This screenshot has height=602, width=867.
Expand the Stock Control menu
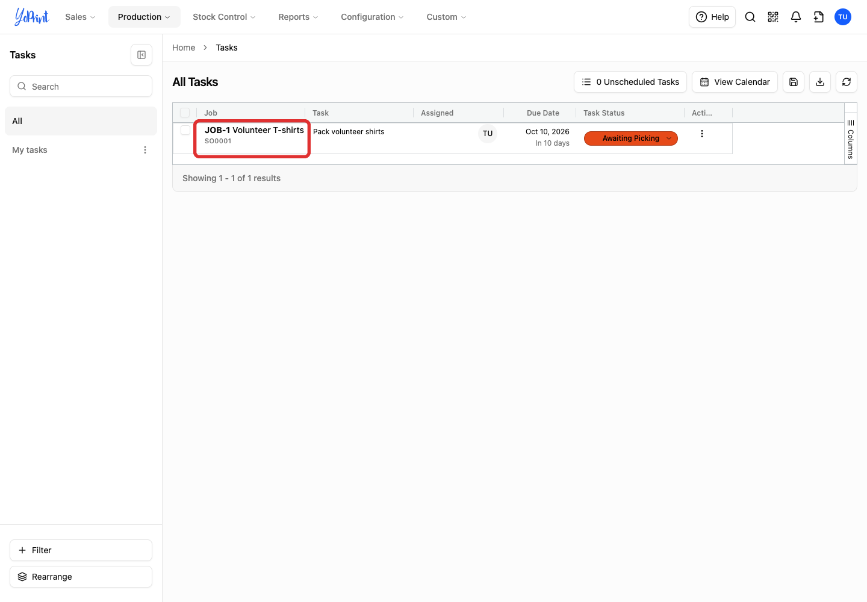(x=224, y=17)
